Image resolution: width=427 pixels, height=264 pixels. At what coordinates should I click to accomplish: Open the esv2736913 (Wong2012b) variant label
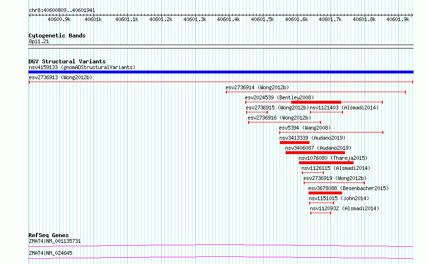tap(60, 77)
